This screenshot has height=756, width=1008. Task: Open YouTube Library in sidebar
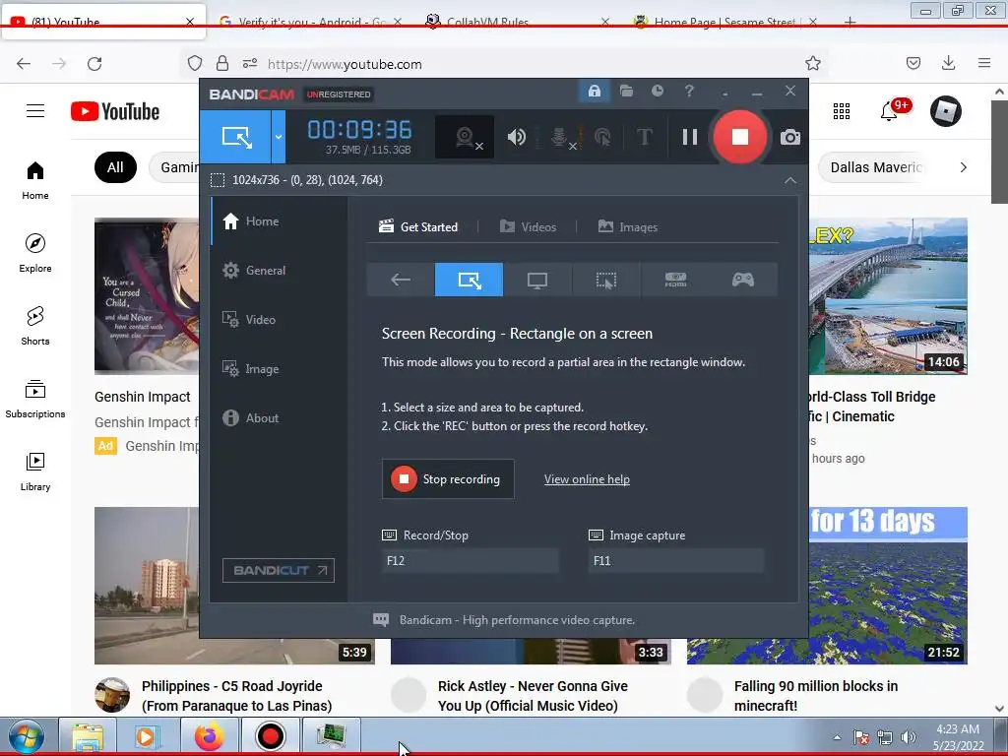pos(35,472)
